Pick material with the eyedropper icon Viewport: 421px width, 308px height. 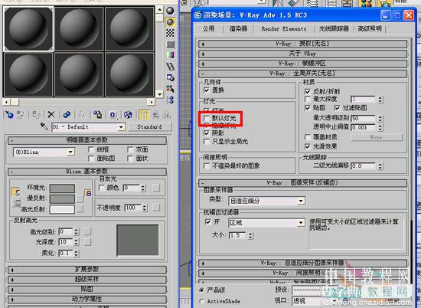pyautogui.click(x=44, y=126)
